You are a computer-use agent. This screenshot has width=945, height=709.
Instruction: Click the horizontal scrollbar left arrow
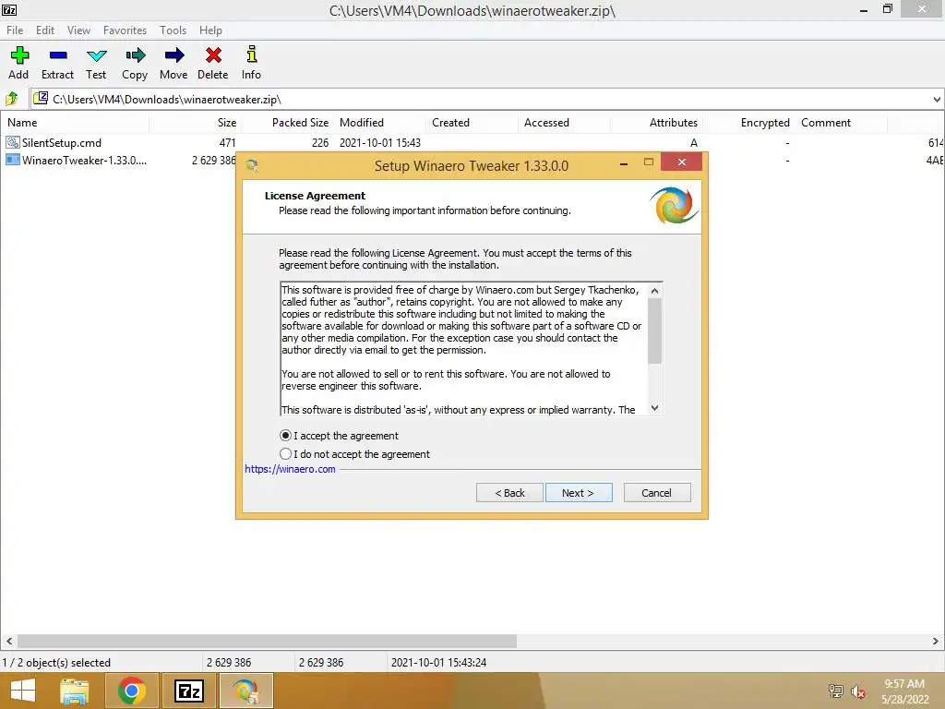[8, 641]
